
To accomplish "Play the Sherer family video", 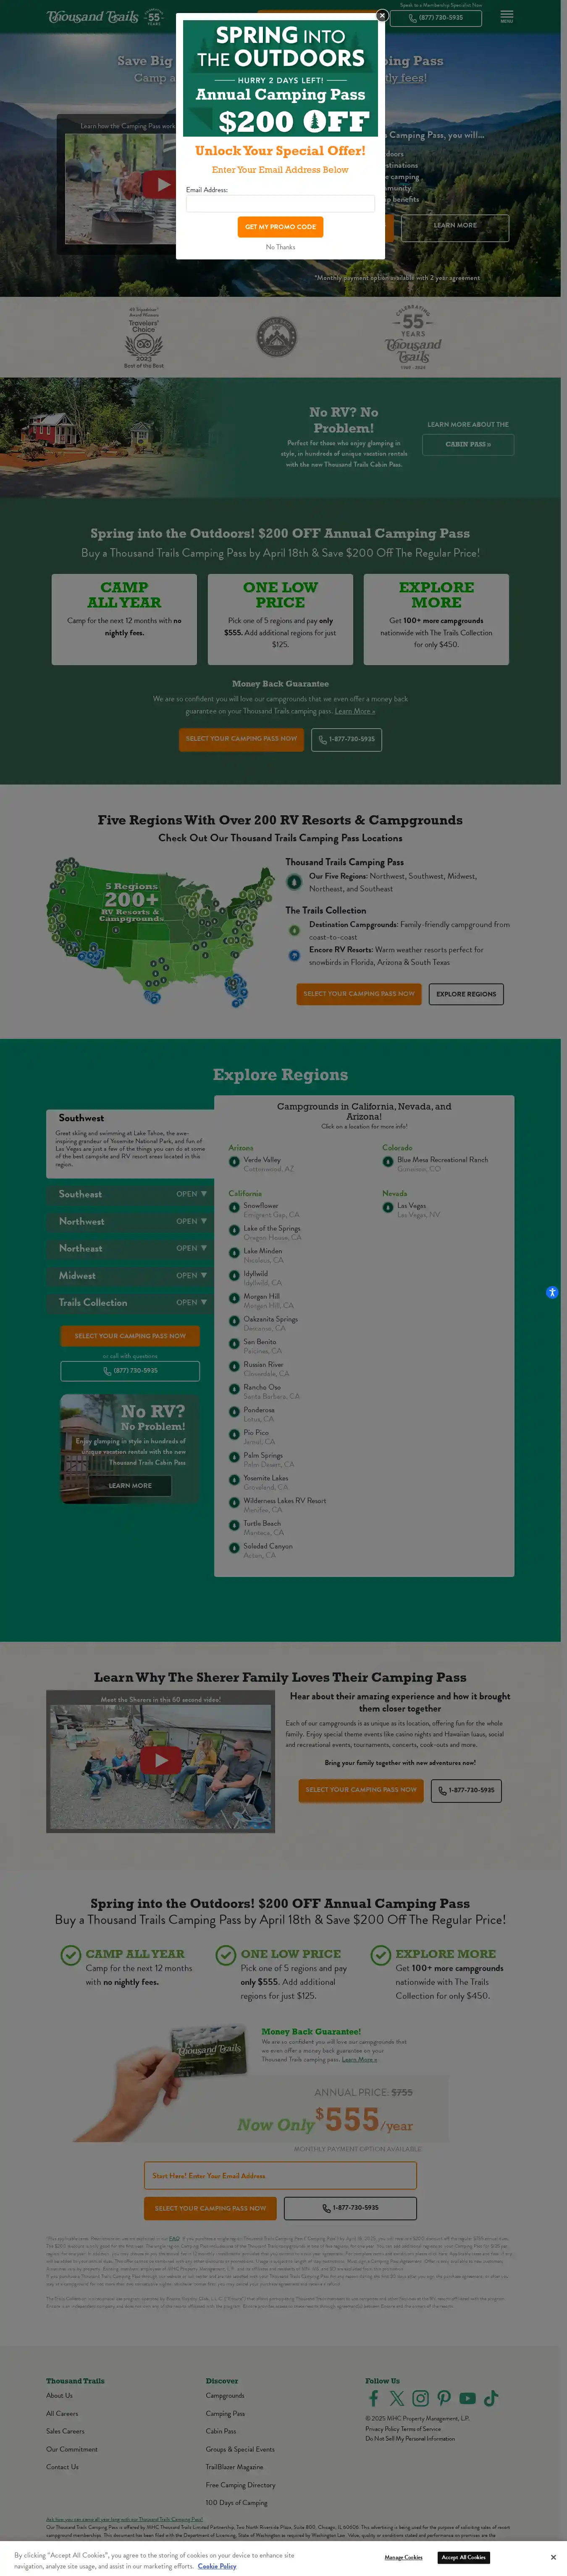I will point(160,1760).
